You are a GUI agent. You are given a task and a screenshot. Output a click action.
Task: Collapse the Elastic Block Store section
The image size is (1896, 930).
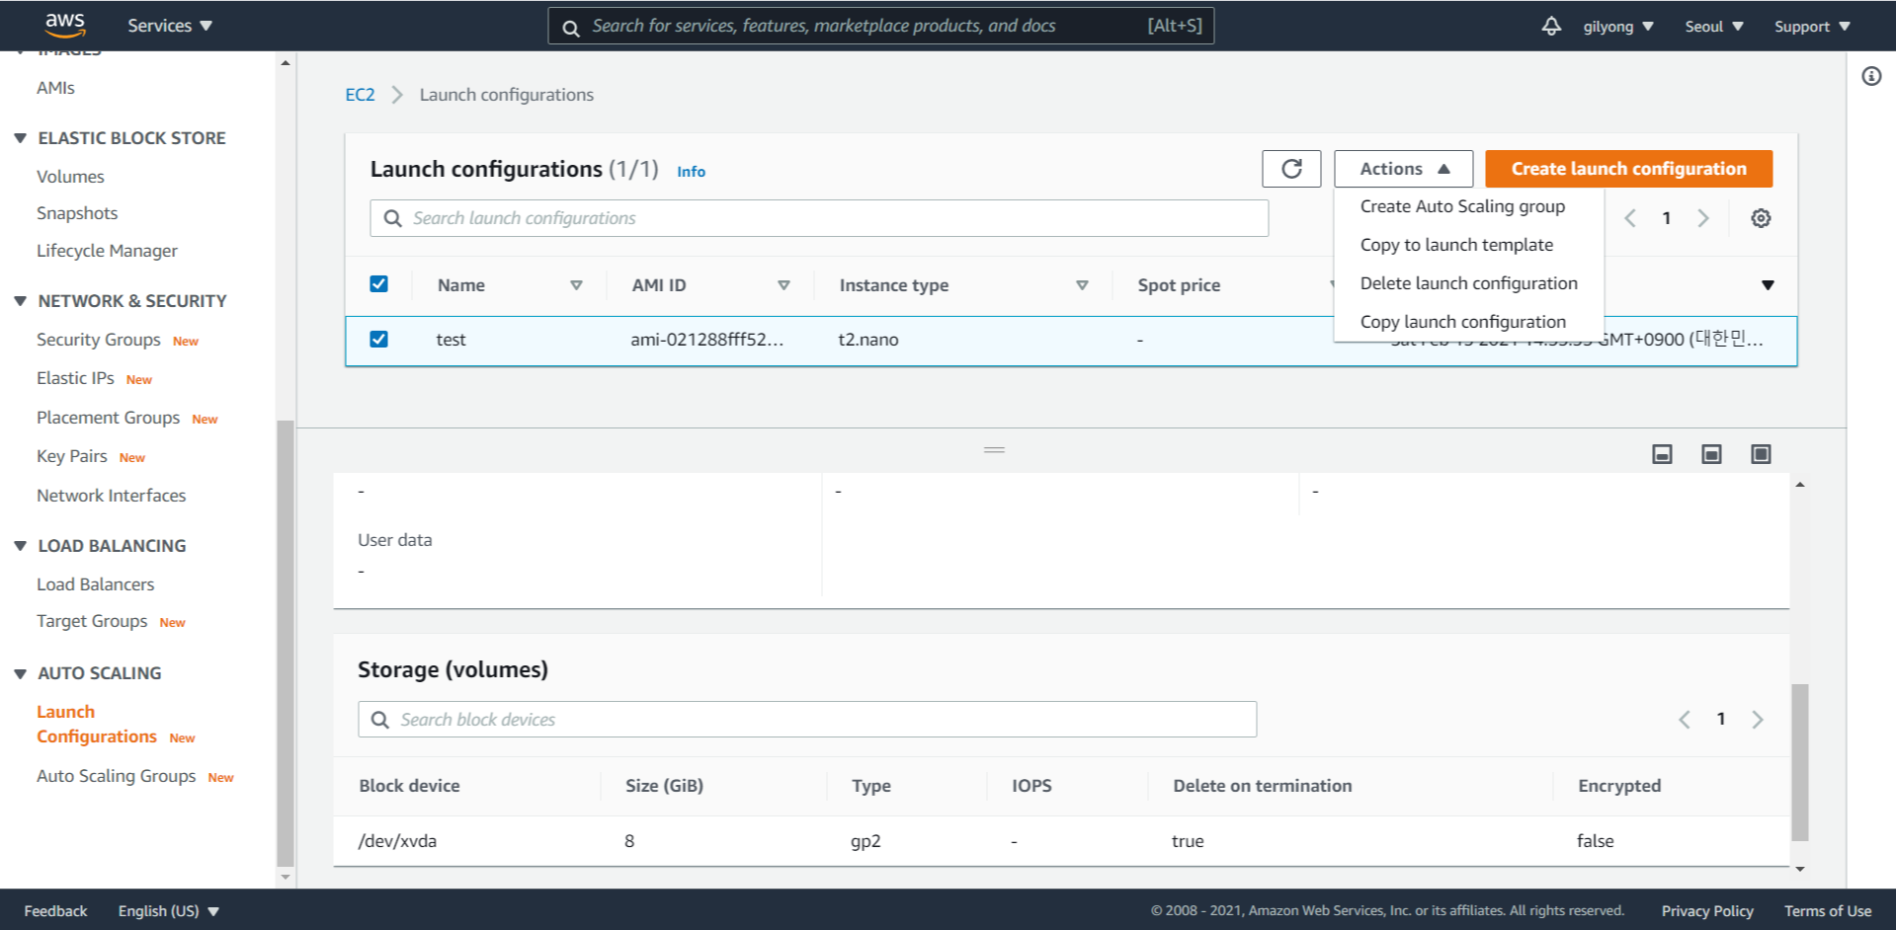[20, 138]
